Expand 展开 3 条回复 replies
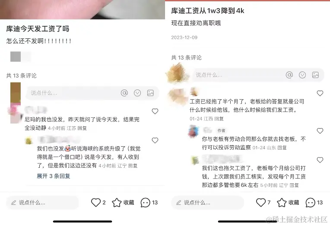 click(x=53, y=176)
